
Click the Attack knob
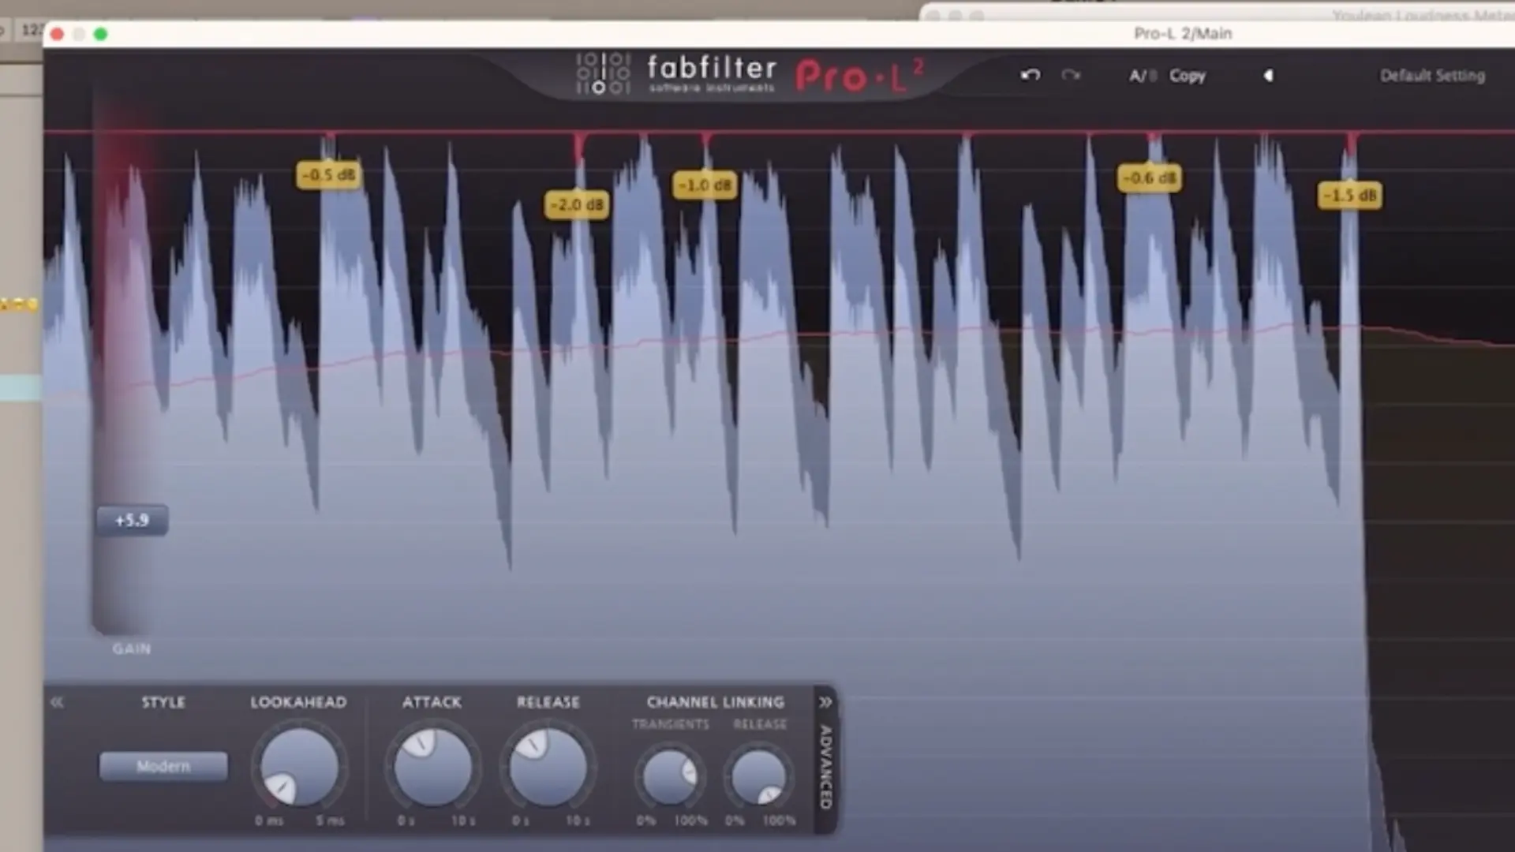tap(432, 768)
